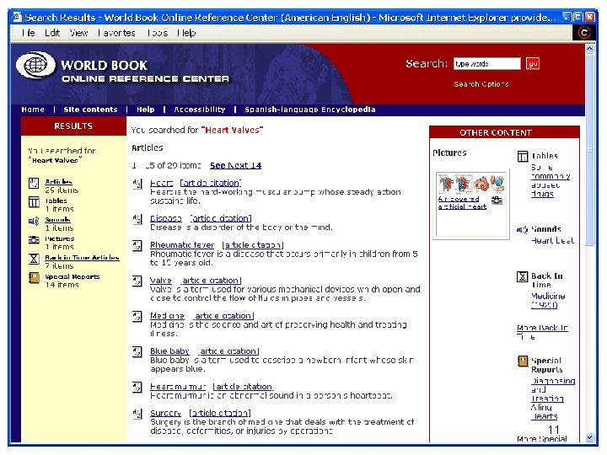Click the See Next 14 link
Image resolution: width=607 pixels, height=455 pixels.
click(x=235, y=166)
